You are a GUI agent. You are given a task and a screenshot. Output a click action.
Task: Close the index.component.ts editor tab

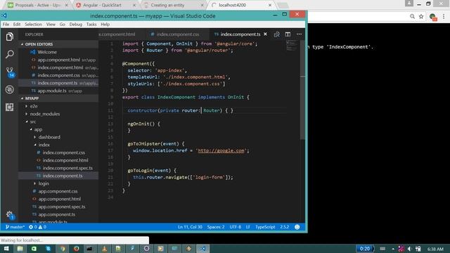coord(266,34)
